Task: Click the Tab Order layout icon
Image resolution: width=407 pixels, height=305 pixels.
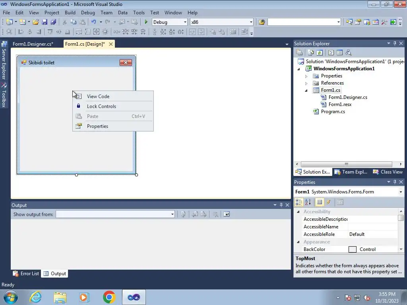Action: pyautogui.click(x=244, y=32)
